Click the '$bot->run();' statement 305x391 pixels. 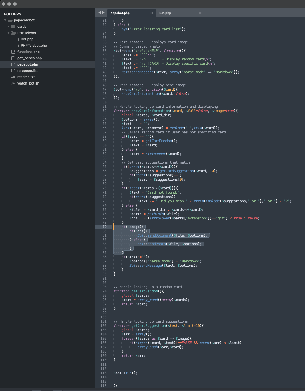tap(125, 373)
